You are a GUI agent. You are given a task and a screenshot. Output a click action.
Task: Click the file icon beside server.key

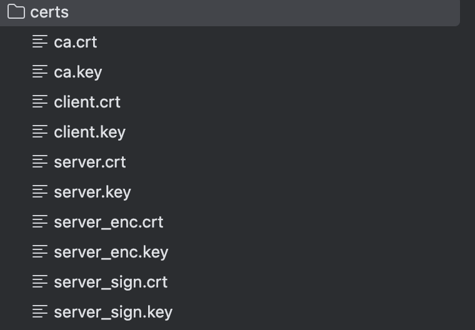[40, 192]
